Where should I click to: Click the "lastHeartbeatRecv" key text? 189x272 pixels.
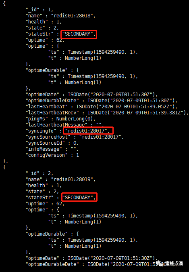[x=52, y=113]
